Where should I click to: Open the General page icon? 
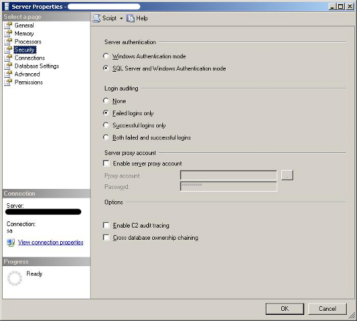(8, 25)
